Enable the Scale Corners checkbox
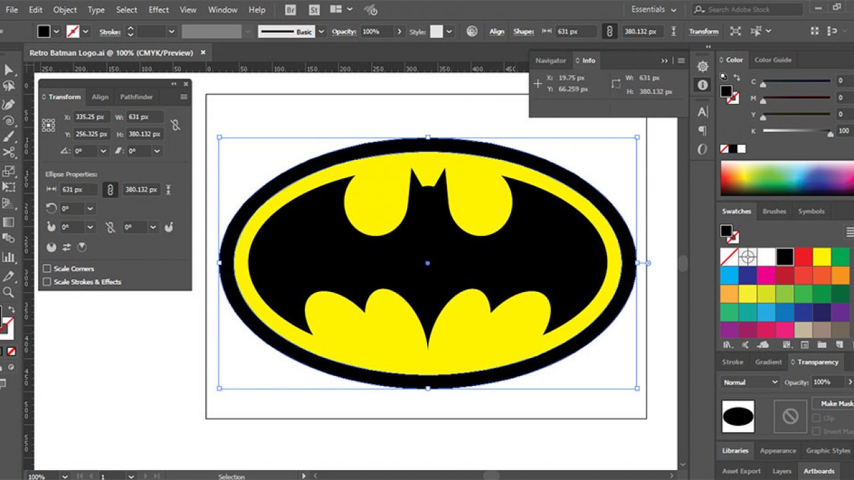This screenshot has width=854, height=480. [x=47, y=269]
